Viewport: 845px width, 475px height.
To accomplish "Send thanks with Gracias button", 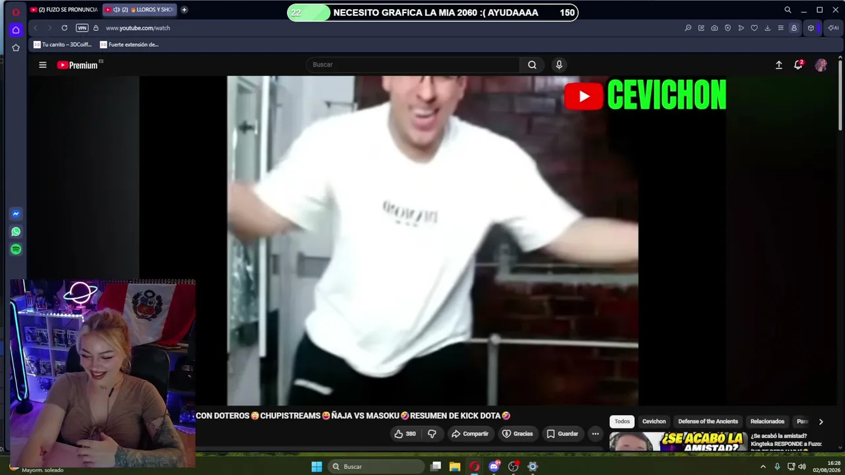I will click(518, 433).
